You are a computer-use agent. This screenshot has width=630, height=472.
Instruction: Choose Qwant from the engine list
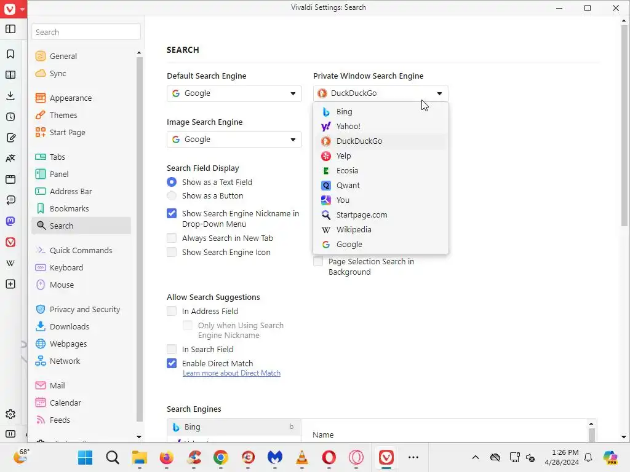coord(380,186)
